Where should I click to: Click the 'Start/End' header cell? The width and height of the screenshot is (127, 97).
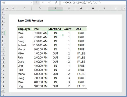tap(55, 29)
